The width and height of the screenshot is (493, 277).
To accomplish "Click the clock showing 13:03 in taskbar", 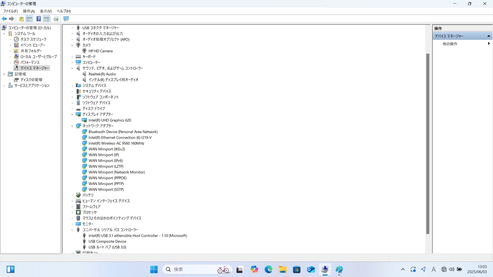I will [x=477, y=269].
